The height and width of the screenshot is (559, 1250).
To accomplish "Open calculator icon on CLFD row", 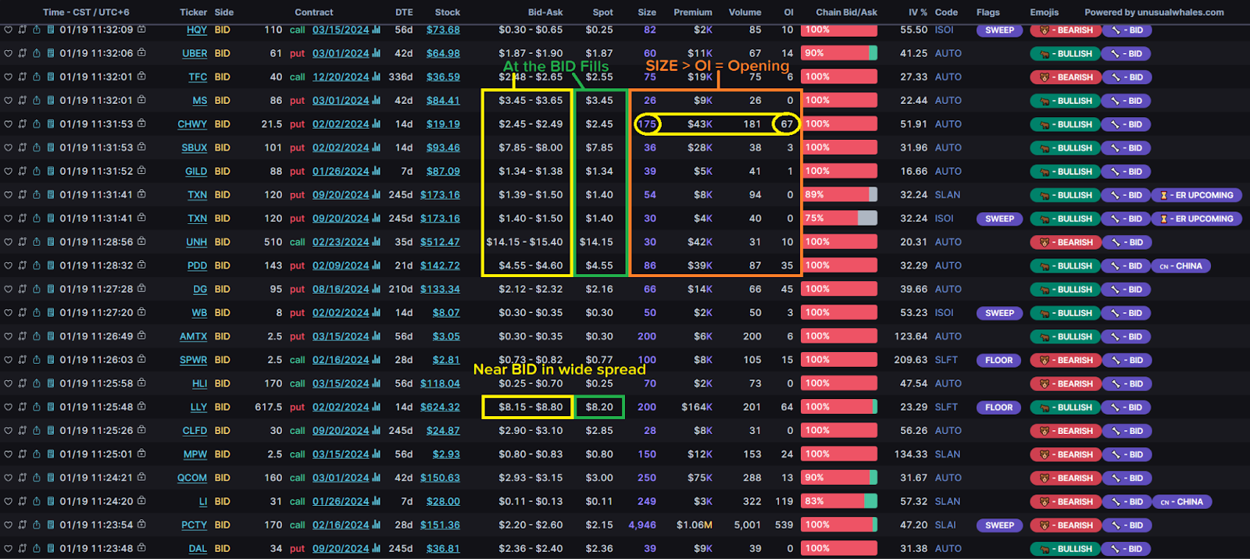I will click(x=50, y=430).
